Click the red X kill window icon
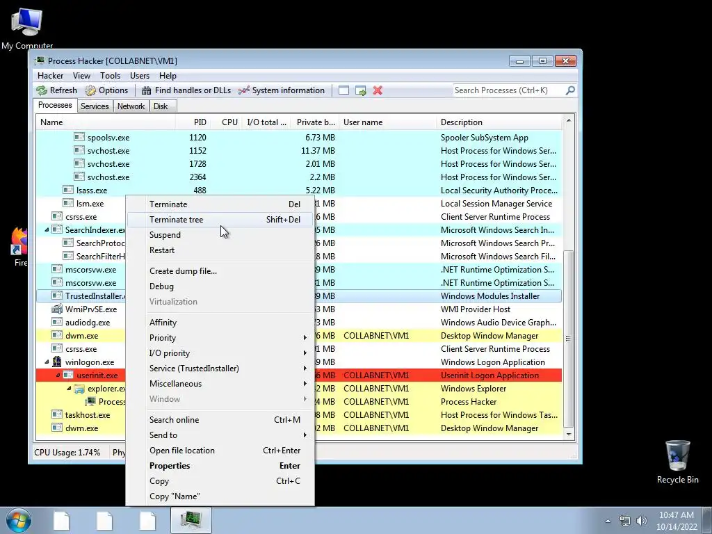This screenshot has width=712, height=534. (378, 90)
